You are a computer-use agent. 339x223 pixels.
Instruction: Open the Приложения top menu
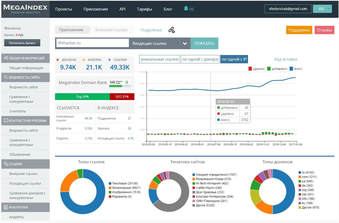95,9
